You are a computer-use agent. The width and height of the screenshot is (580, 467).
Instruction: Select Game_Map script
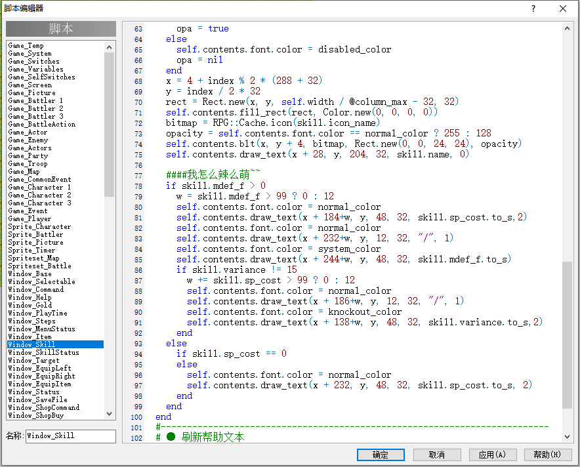point(24,171)
